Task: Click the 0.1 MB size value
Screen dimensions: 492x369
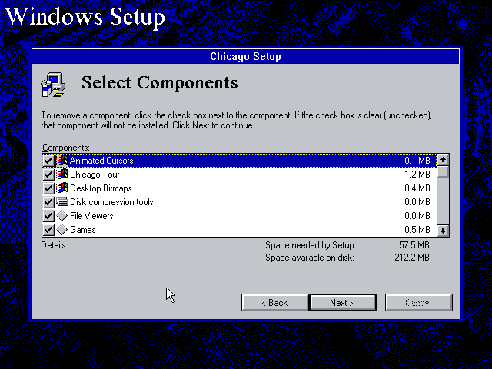Action: click(417, 161)
